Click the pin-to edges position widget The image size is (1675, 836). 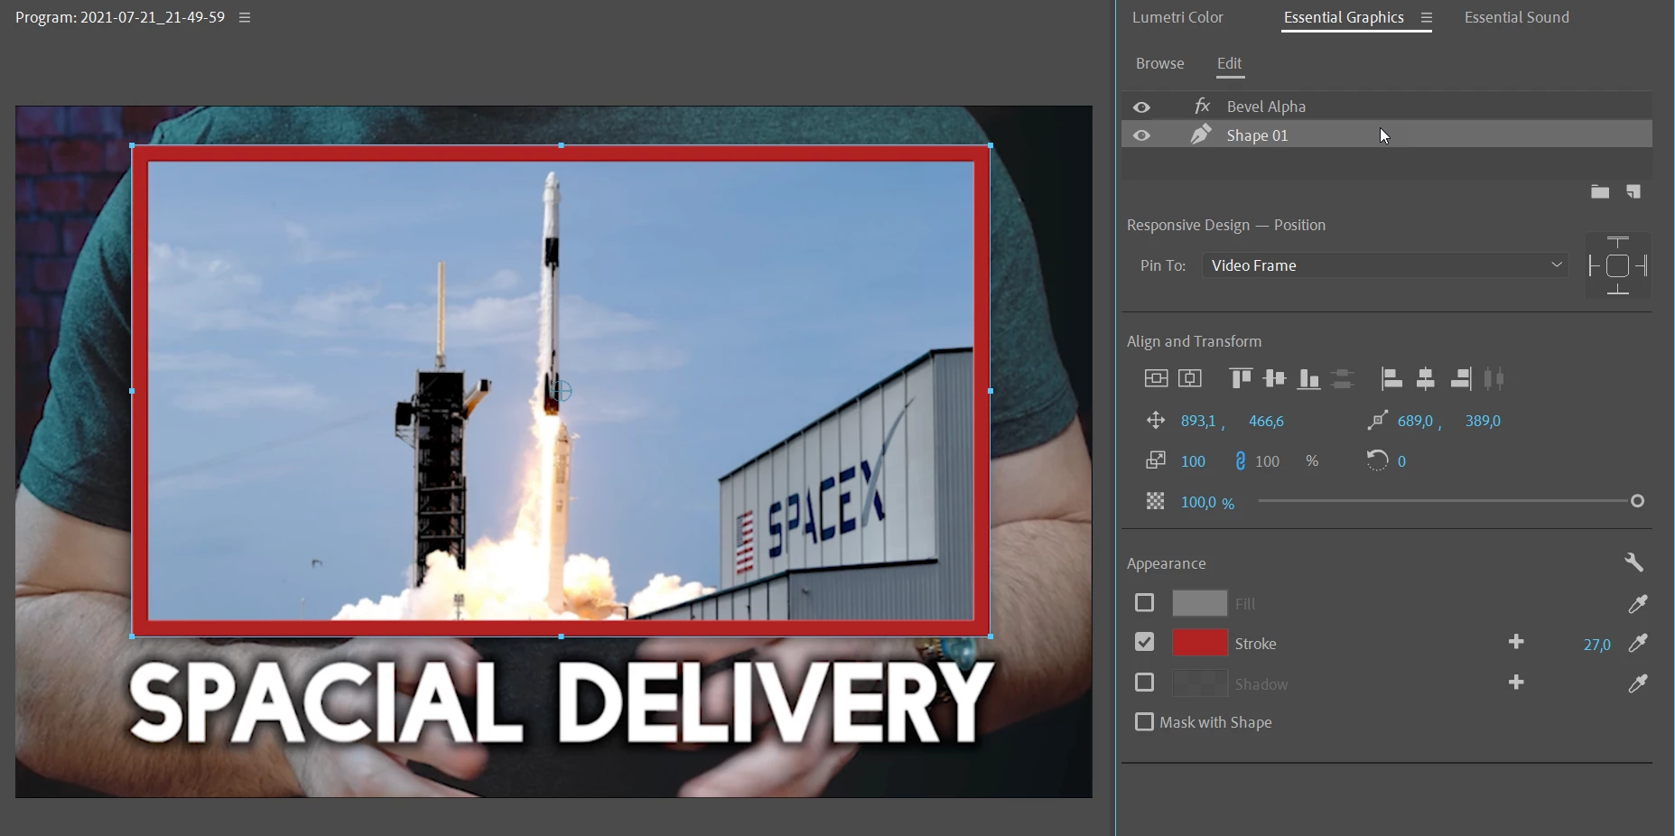[x=1618, y=265]
